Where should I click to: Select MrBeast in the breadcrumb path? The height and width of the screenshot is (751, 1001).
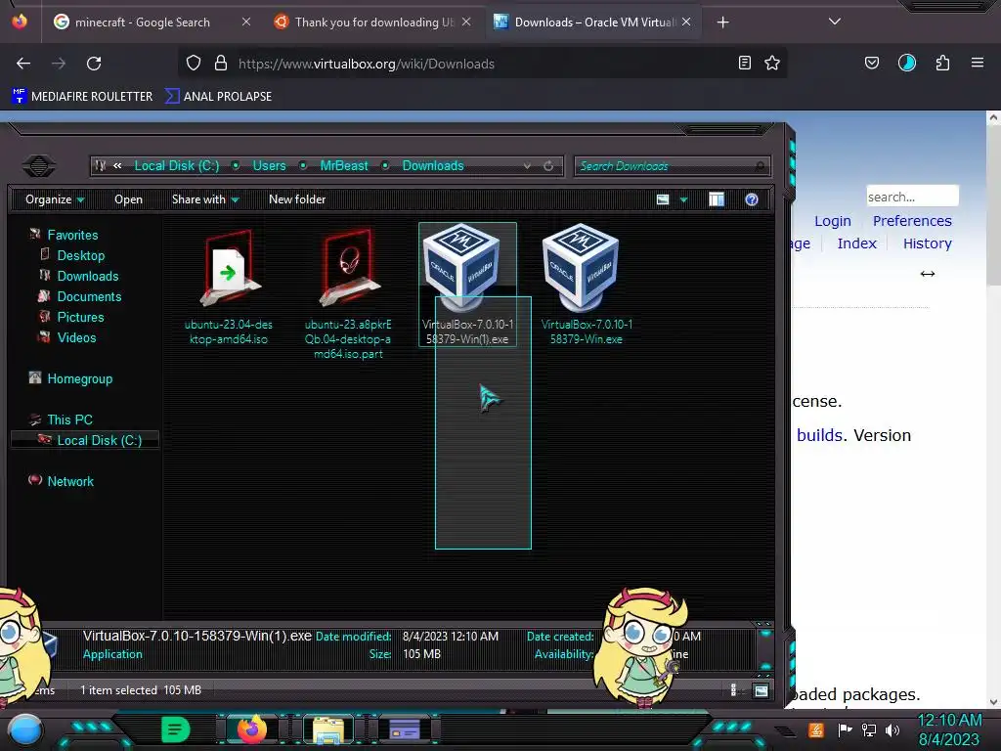coord(343,166)
